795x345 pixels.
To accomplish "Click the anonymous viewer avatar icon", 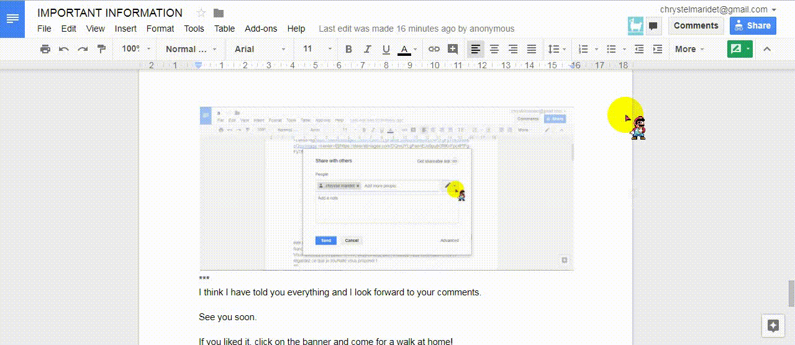I will [636, 26].
